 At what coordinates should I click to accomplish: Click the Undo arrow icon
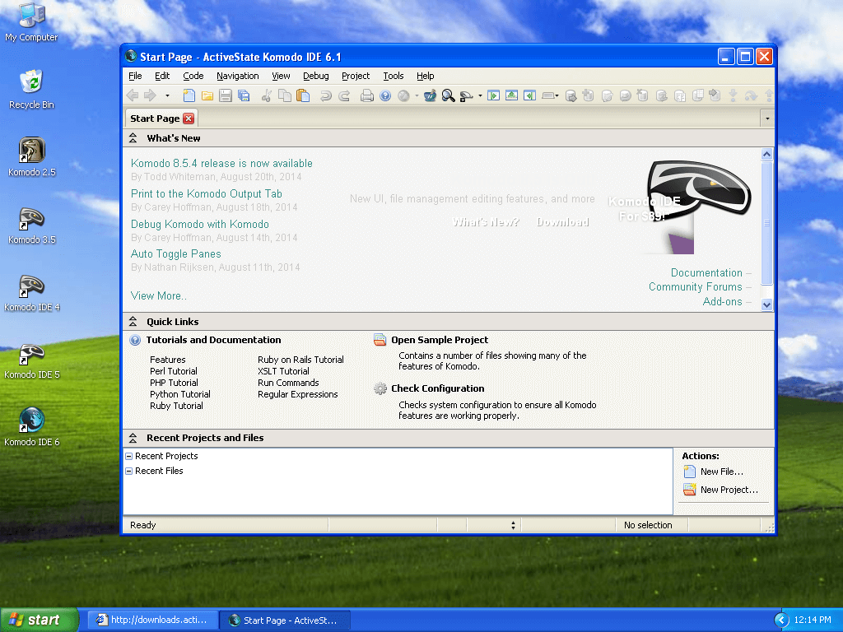pyautogui.click(x=325, y=95)
